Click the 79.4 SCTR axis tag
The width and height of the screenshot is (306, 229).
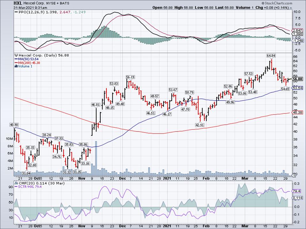point(296,191)
